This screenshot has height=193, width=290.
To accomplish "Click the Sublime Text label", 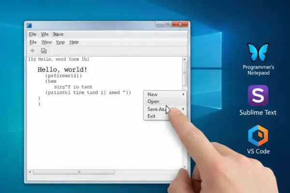I will point(258,112).
